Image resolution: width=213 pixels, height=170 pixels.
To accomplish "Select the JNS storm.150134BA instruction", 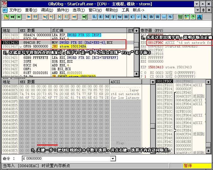I will [x=69, y=46].
